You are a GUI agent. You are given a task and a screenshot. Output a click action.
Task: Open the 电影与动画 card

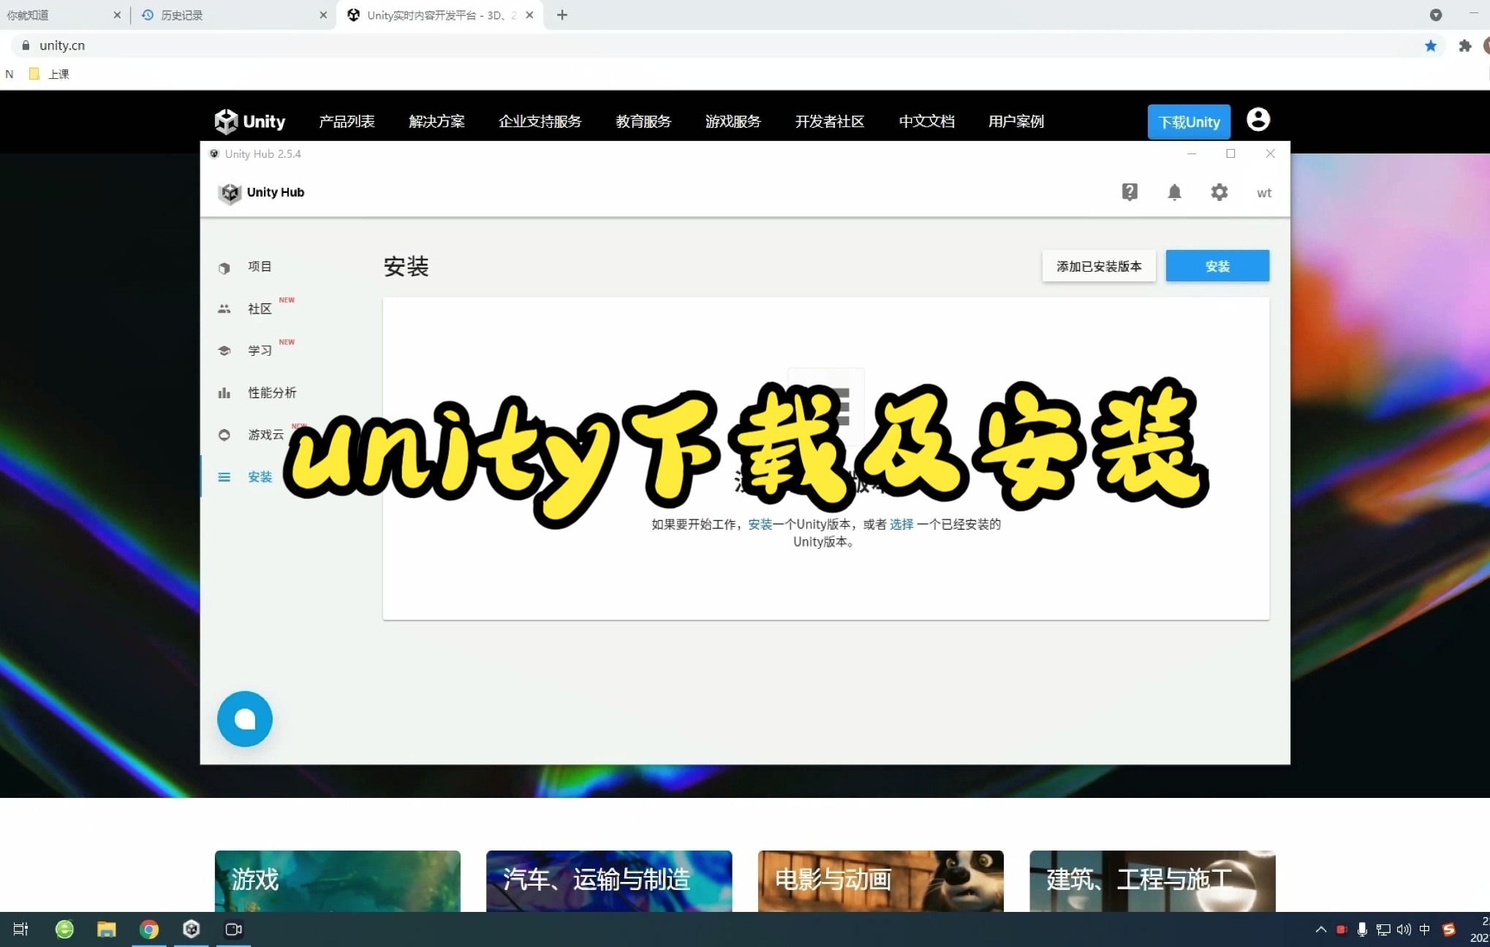881,881
